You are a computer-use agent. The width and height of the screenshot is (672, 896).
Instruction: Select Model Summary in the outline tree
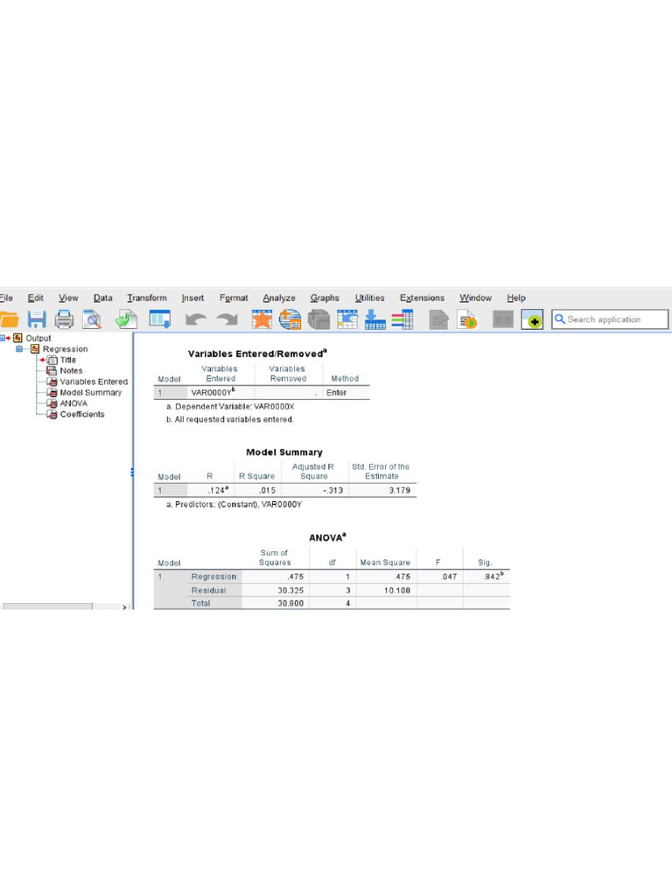[x=91, y=393]
